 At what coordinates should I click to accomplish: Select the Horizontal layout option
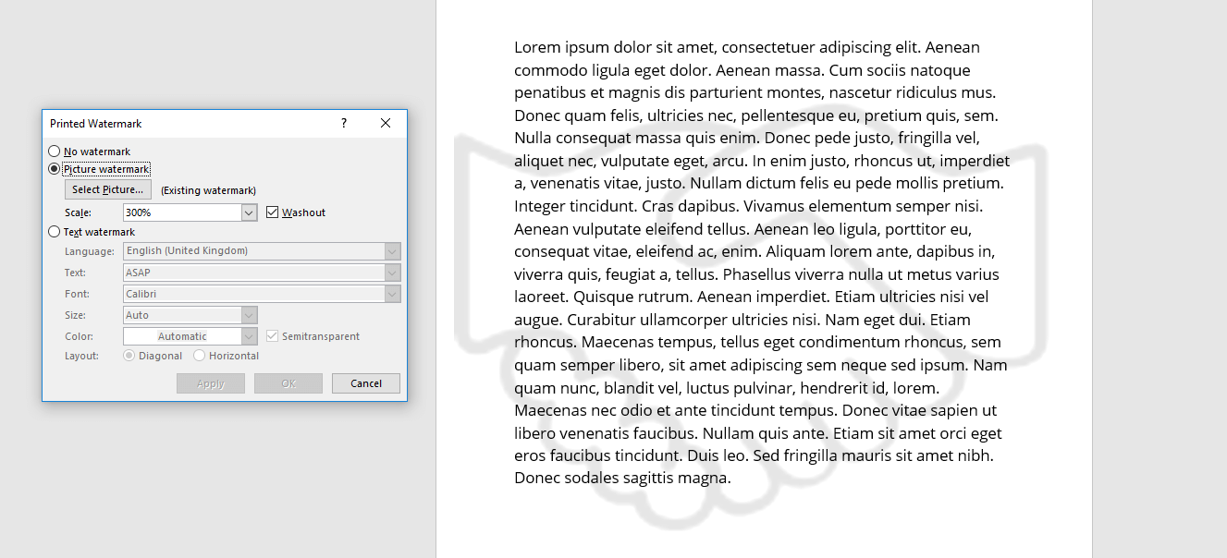[200, 356]
